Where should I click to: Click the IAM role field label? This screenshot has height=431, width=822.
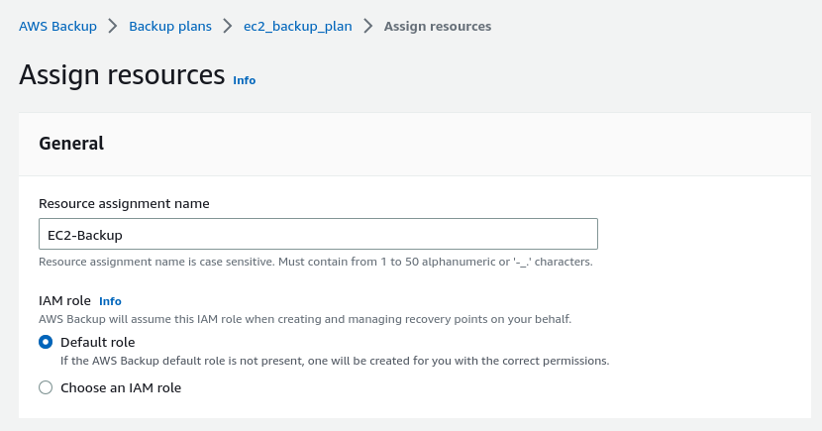(x=64, y=300)
